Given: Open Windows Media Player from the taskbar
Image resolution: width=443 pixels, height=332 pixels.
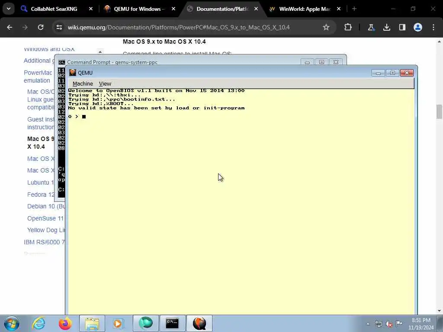Looking at the screenshot, I should click(118, 323).
